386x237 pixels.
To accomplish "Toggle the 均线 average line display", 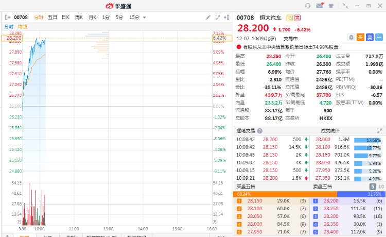I will [x=22, y=26].
